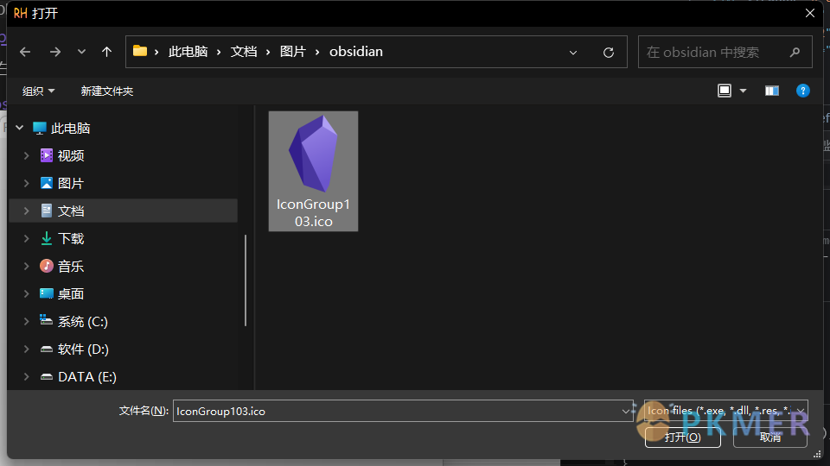Go back to the previous folder

tap(25, 52)
